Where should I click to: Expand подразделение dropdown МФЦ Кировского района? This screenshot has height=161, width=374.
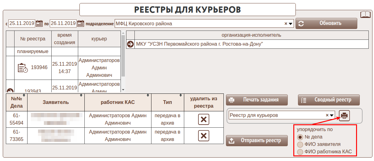(291, 24)
